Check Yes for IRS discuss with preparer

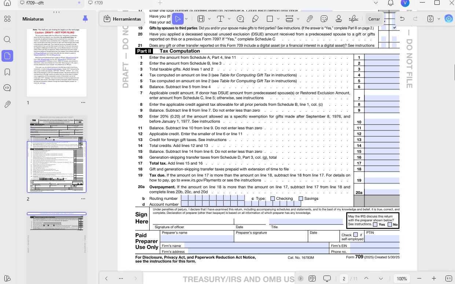[x=375, y=224]
